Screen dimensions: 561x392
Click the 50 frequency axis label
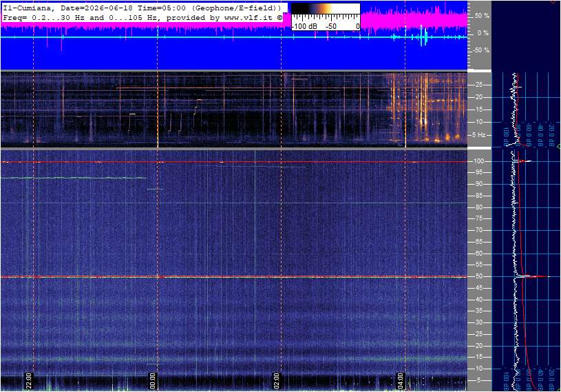[x=478, y=276]
